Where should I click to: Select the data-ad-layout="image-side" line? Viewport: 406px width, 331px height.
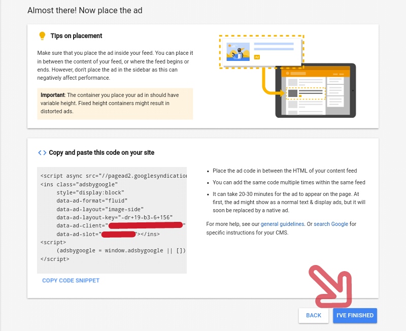[100, 209]
